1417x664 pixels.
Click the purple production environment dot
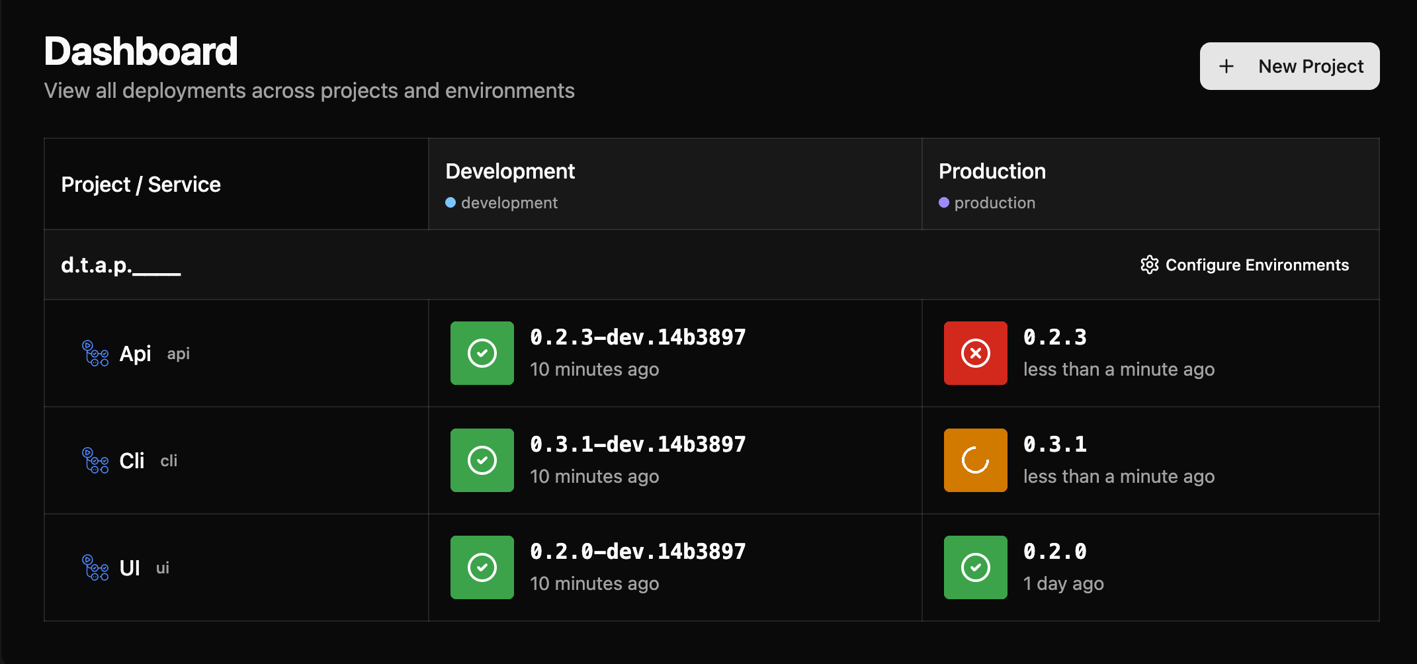click(943, 202)
